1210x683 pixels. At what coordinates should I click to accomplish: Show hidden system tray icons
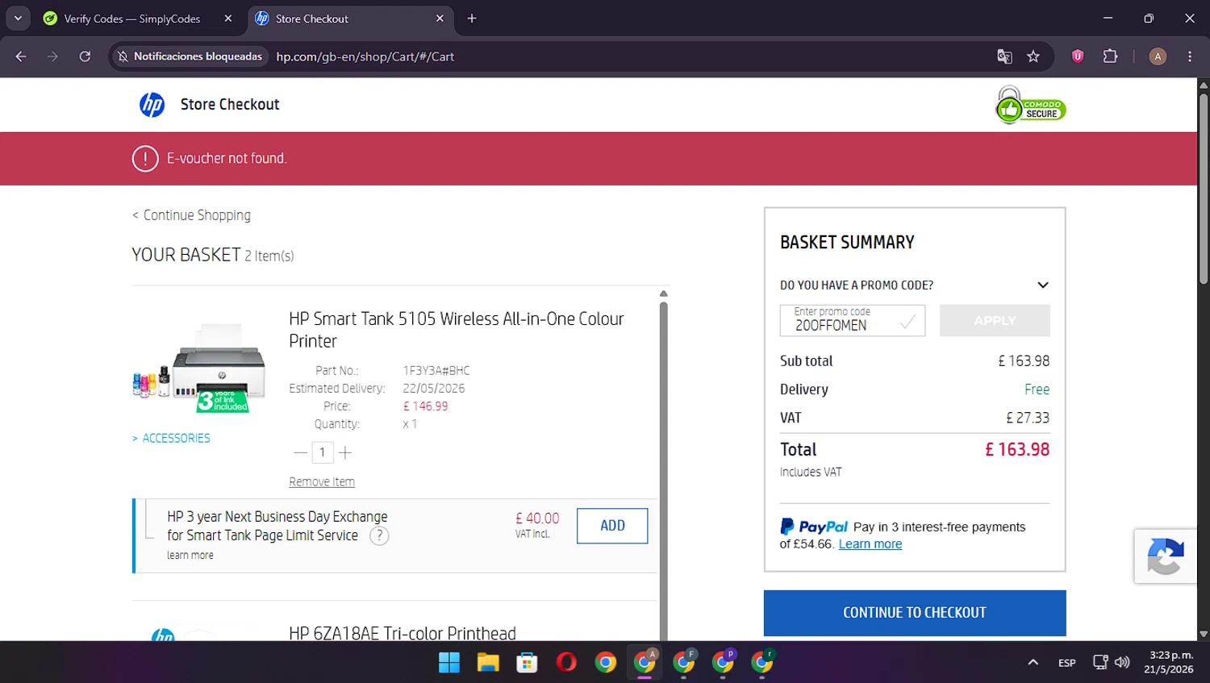(x=1033, y=663)
